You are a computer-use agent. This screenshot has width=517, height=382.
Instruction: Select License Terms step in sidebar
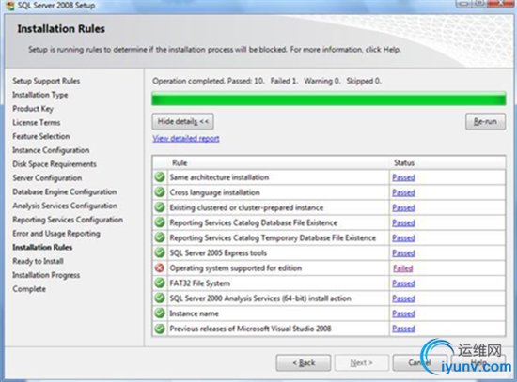coord(37,123)
